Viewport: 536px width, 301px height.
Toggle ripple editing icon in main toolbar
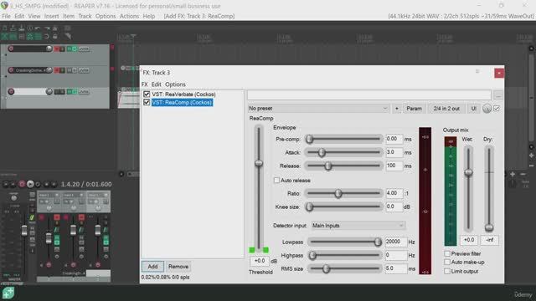click(x=21, y=36)
